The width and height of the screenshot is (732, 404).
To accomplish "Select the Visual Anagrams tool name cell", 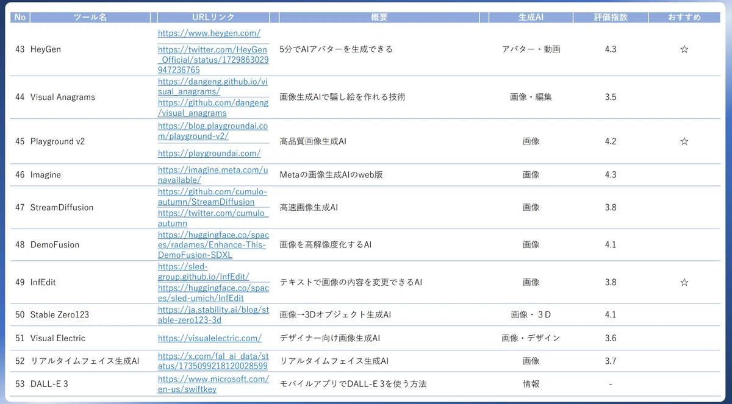I will click(63, 96).
